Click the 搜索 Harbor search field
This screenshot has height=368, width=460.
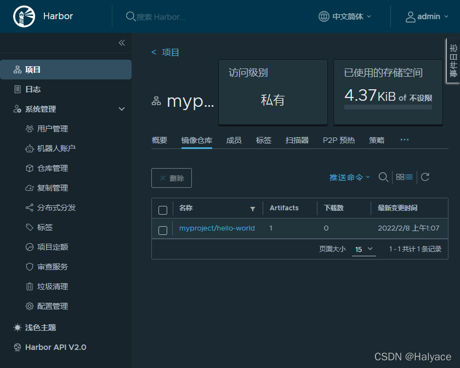click(x=161, y=17)
